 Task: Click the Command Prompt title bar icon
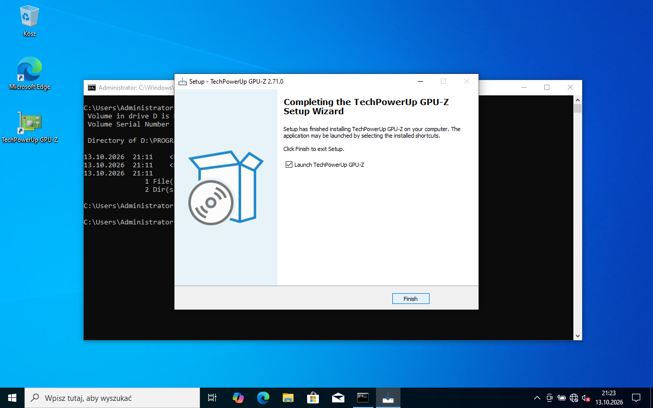[92, 88]
